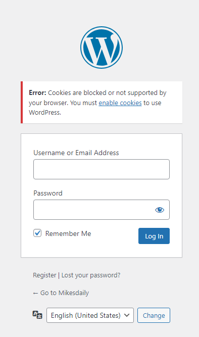Image resolution: width=199 pixels, height=337 pixels.
Task: Toggle the Remember Me checkbox
Action: 37,233
